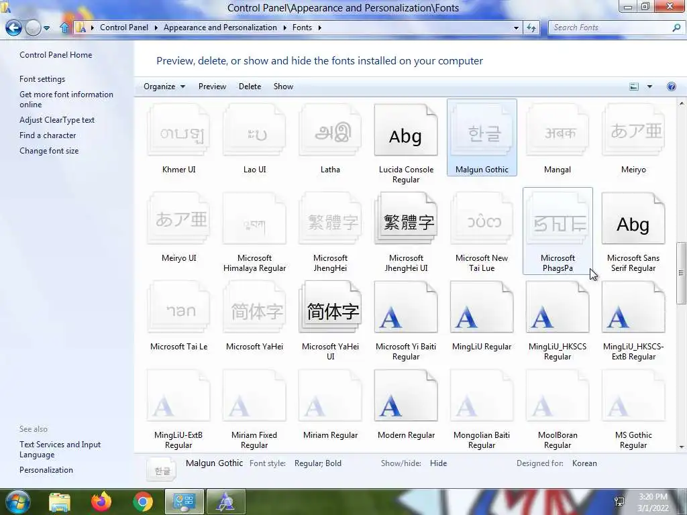Select the Microsoft PhagsPa font icon
687x515 pixels.
click(x=558, y=219)
